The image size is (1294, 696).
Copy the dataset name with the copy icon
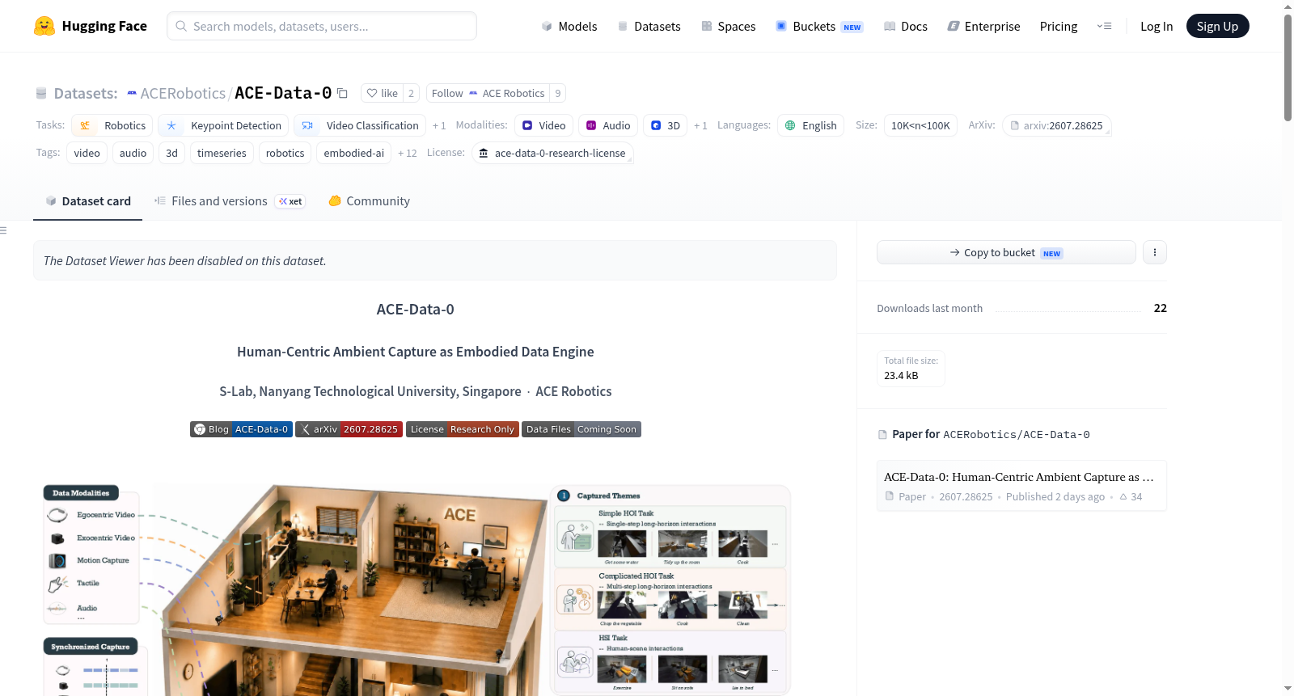342,93
